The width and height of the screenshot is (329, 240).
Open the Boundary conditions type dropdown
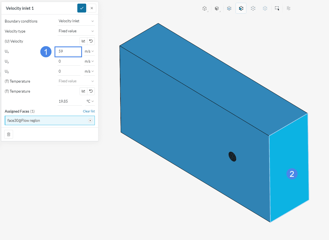coord(76,21)
